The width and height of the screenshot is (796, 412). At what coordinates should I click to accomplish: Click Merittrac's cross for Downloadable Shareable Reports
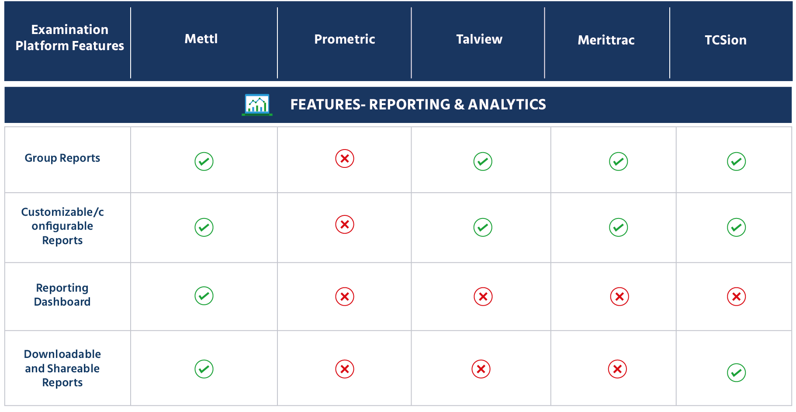618,369
